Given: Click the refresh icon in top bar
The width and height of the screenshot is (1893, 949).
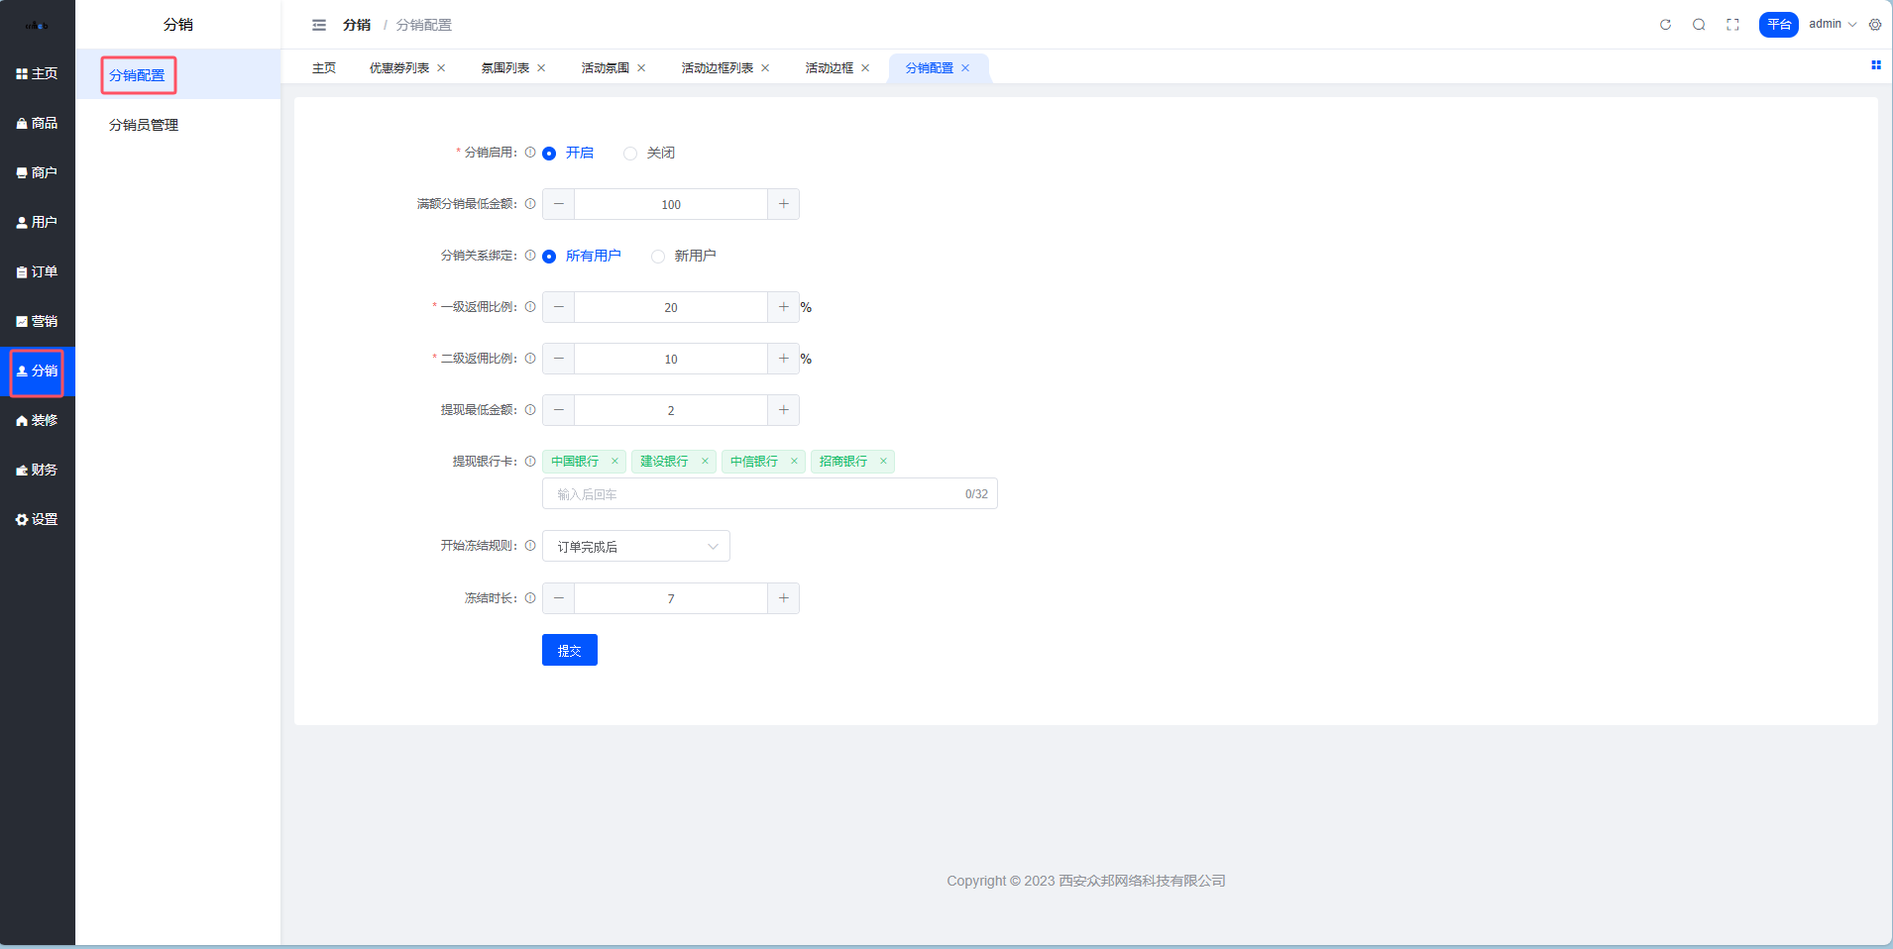Looking at the screenshot, I should (x=1665, y=25).
